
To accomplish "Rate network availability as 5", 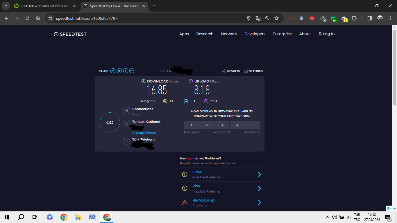I will point(253,125).
